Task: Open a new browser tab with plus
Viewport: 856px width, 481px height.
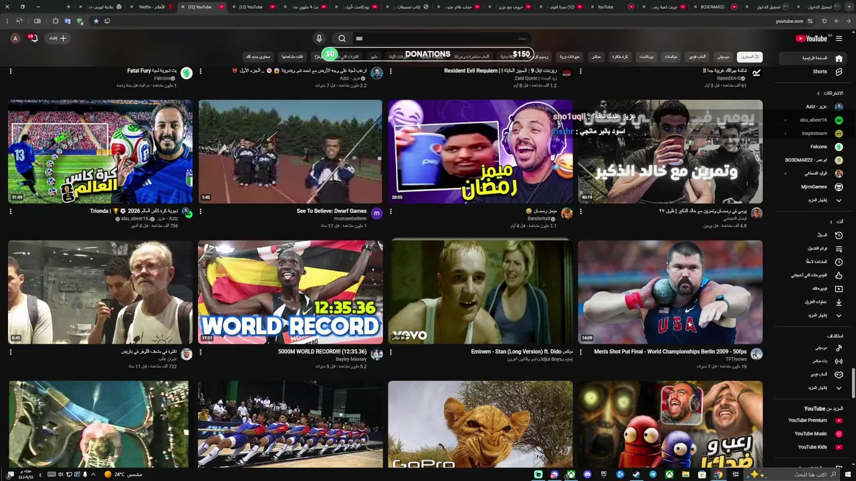Action: 68,7
